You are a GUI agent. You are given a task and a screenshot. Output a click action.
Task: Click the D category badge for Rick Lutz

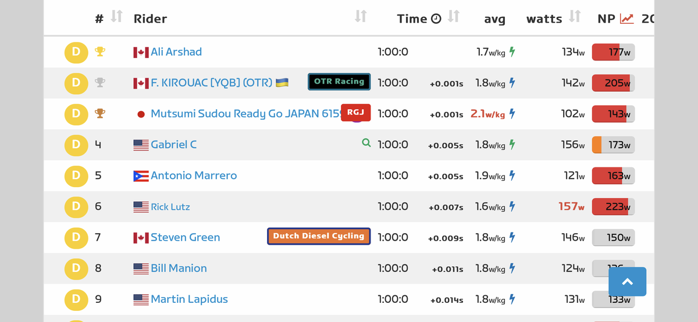click(76, 206)
